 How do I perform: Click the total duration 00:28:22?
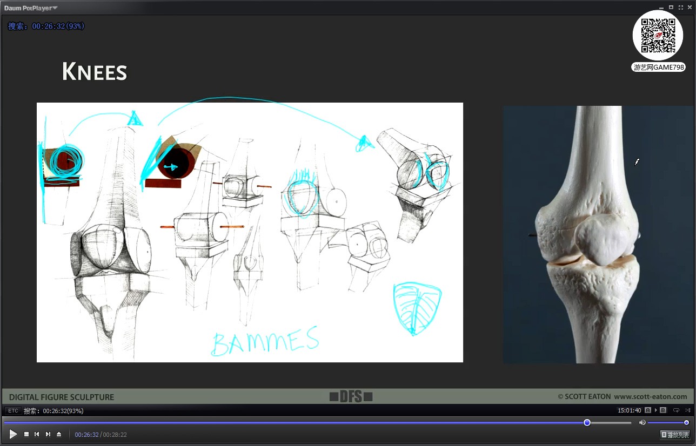point(115,435)
